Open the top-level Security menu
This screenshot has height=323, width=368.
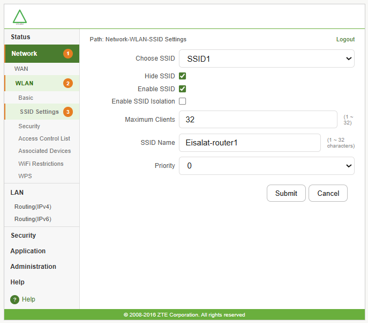pyautogui.click(x=23, y=236)
